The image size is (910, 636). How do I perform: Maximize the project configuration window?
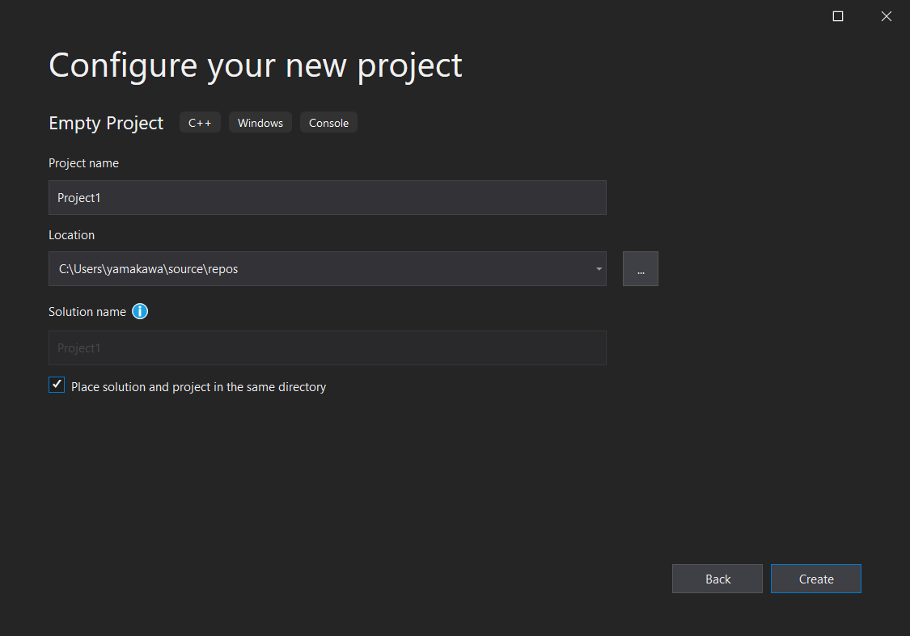pos(838,16)
